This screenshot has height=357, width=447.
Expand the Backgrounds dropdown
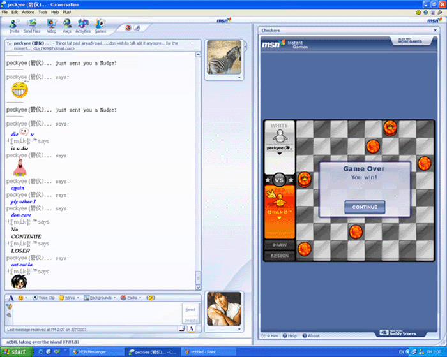click(114, 298)
